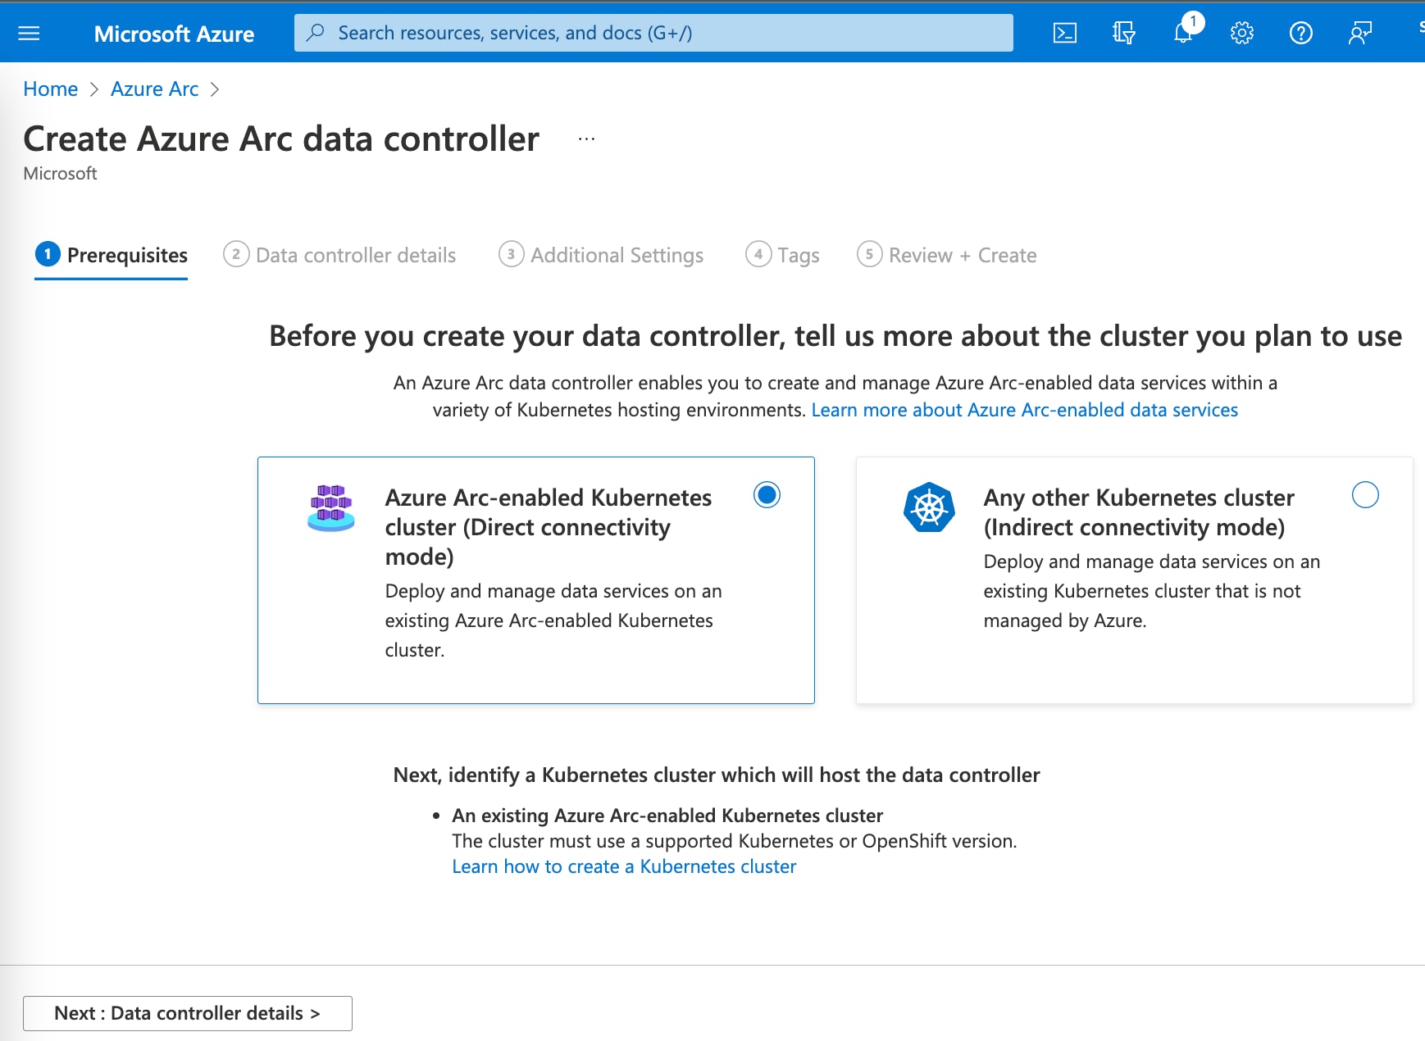Go to Home breadcrumb

pos(50,89)
